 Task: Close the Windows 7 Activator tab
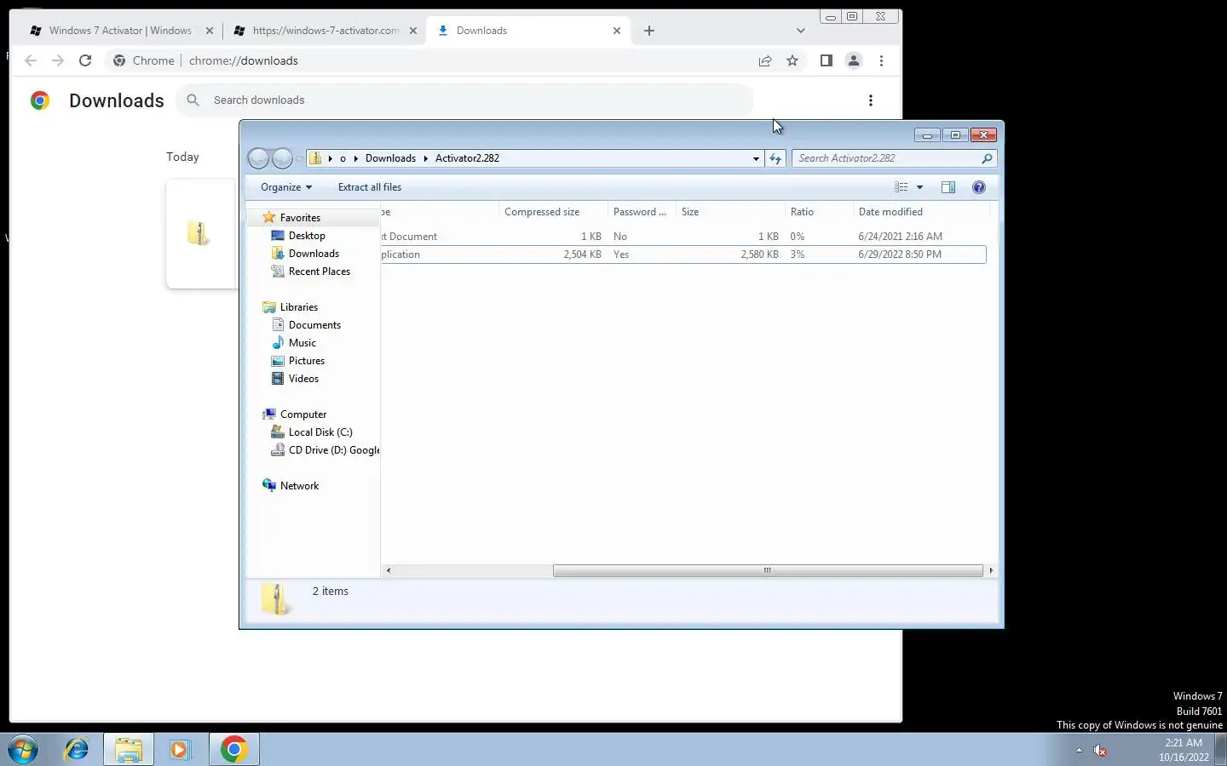tap(210, 31)
